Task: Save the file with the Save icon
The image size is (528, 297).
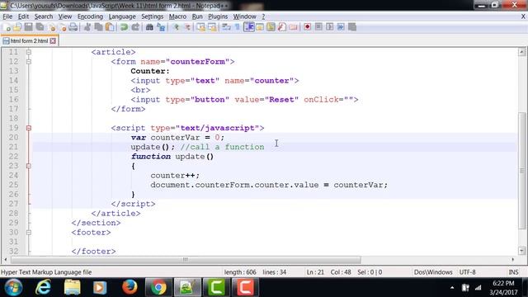Action: coord(29,27)
